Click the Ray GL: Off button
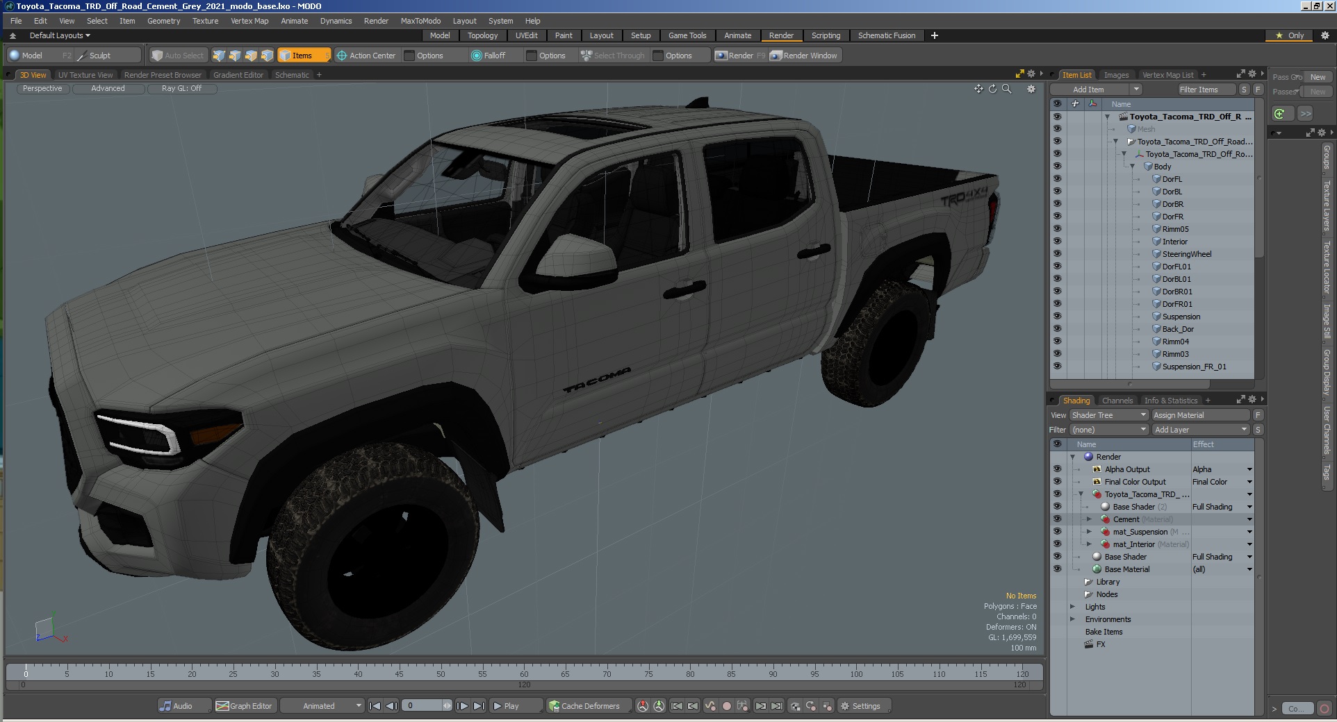The width and height of the screenshot is (1337, 722). pyautogui.click(x=181, y=89)
